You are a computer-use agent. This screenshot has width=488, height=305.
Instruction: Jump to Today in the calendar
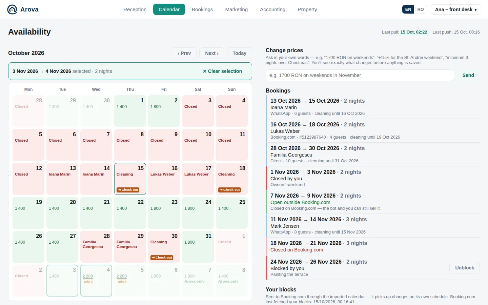pyautogui.click(x=240, y=53)
